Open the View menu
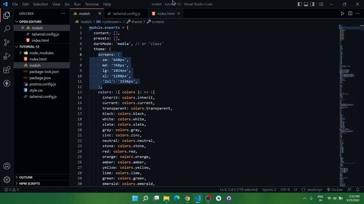This screenshot has width=364, height=204. click(x=56, y=4)
